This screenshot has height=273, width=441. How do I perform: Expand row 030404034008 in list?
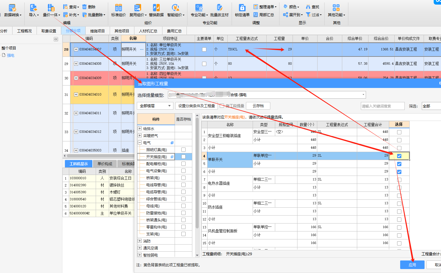[76, 64]
